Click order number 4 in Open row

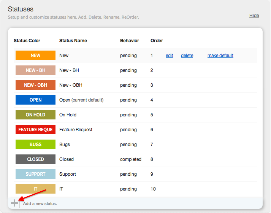tap(152, 100)
